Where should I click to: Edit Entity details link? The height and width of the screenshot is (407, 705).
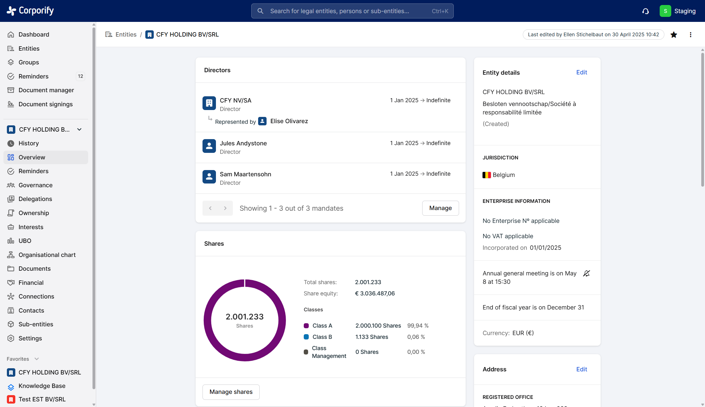click(582, 73)
